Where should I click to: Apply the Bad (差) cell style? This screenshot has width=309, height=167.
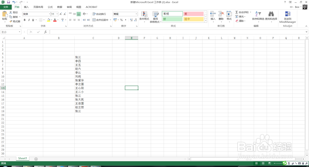pyautogui.click(x=193, y=14)
